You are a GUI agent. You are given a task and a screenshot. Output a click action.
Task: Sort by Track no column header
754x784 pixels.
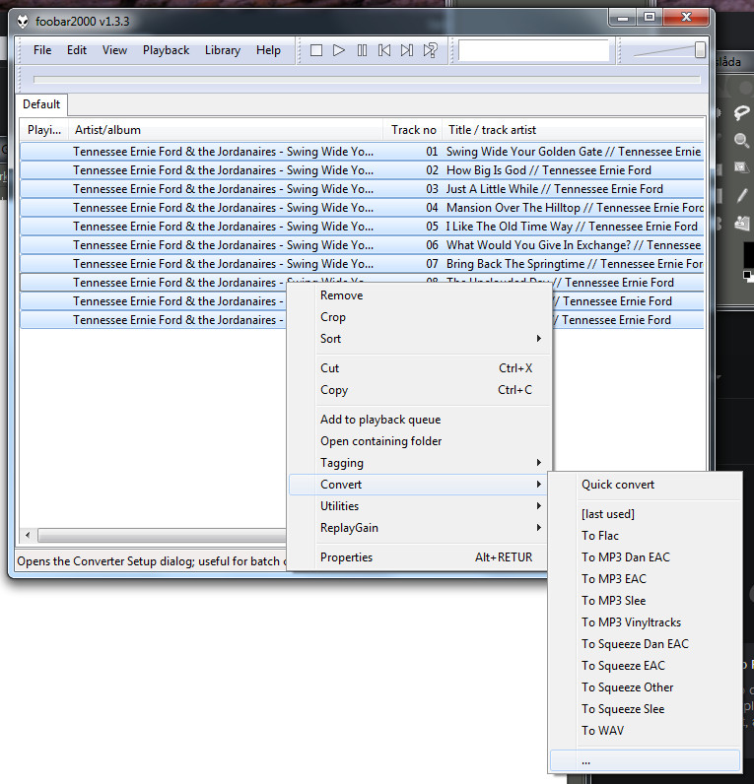pyautogui.click(x=413, y=130)
